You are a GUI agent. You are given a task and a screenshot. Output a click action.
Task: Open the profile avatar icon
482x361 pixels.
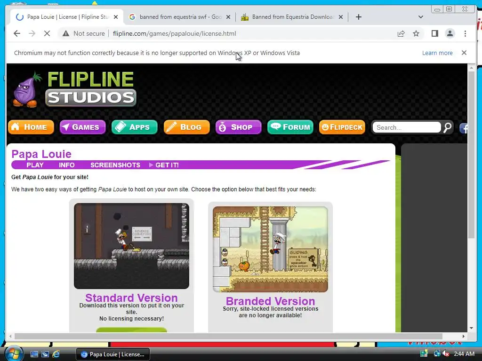[x=450, y=33]
